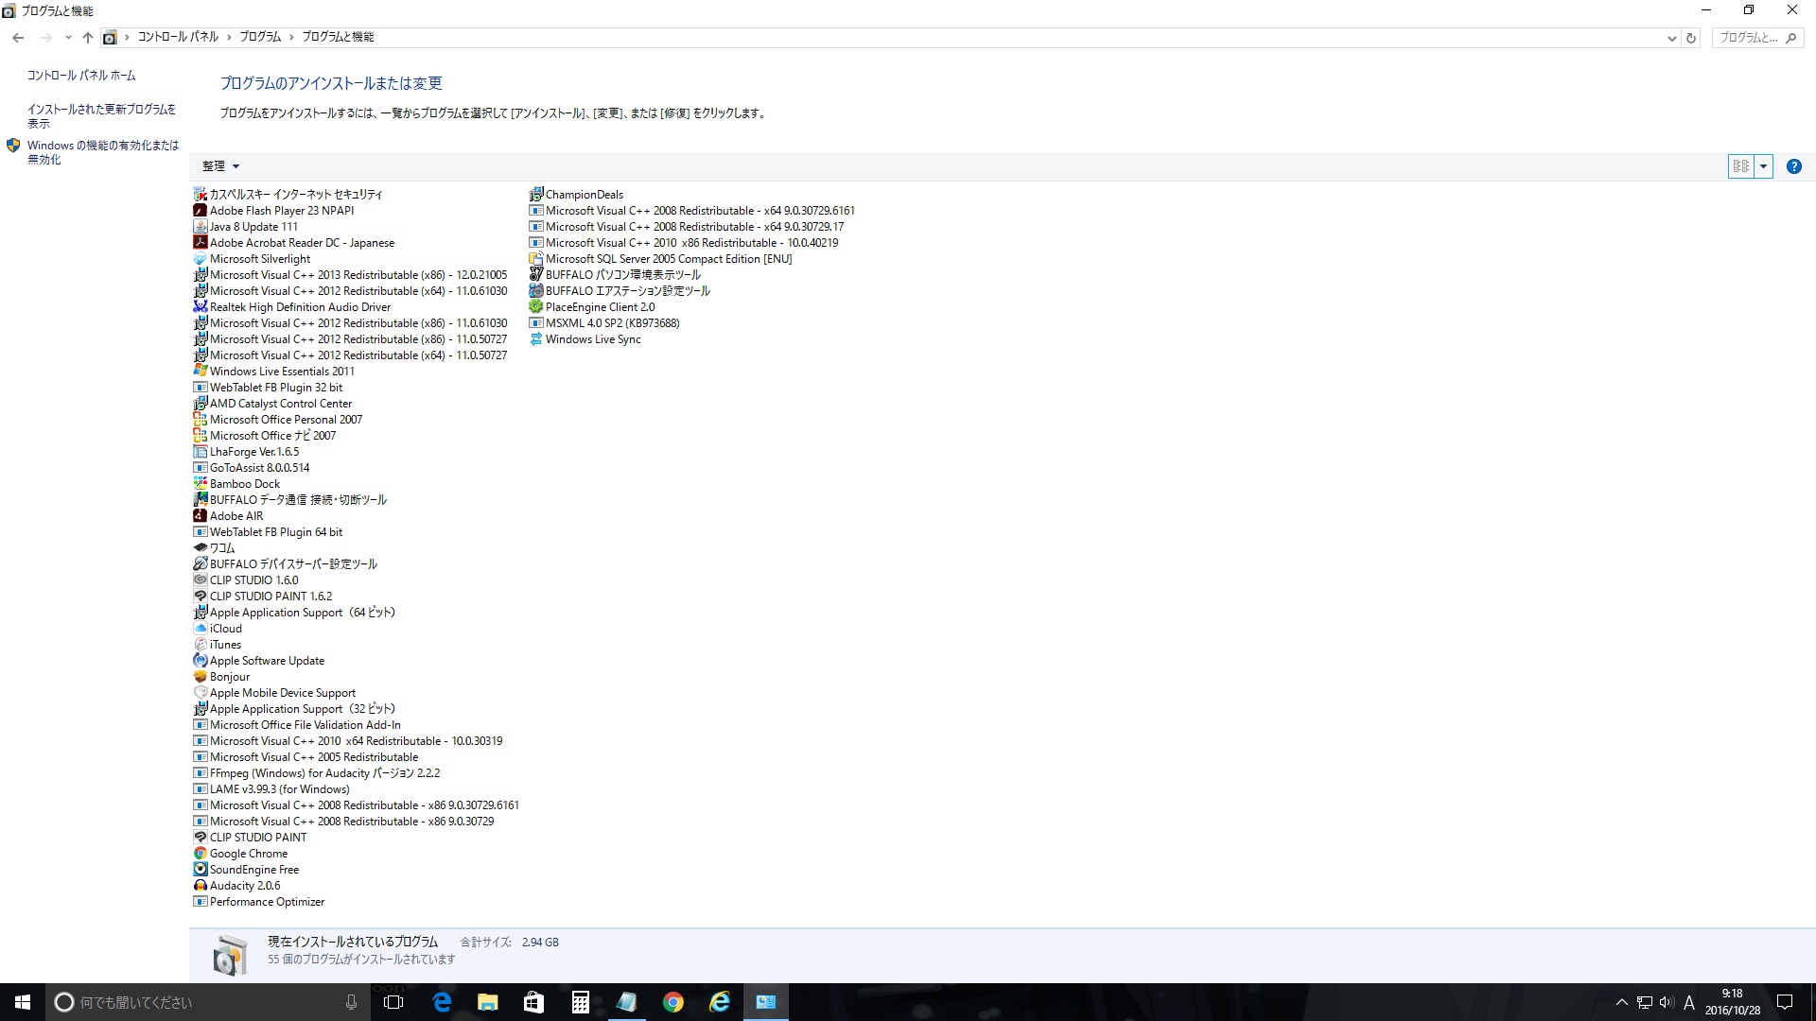Screen dimensions: 1816x1021
Task: Click the Microsoft Silverlight icon
Action: pos(201,259)
